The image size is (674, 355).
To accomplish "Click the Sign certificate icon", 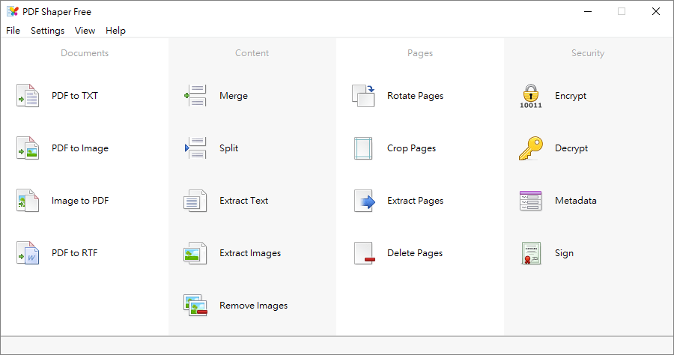I will [x=531, y=253].
